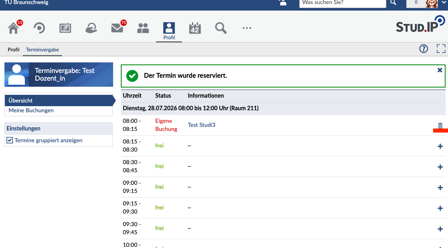448x248 pixels.
Task: Click the "Was suchen Sie?" search field
Action: (x=343, y=3)
